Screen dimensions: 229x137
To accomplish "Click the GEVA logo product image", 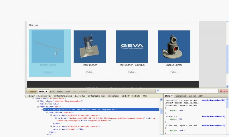I will pyautogui.click(x=132, y=47).
